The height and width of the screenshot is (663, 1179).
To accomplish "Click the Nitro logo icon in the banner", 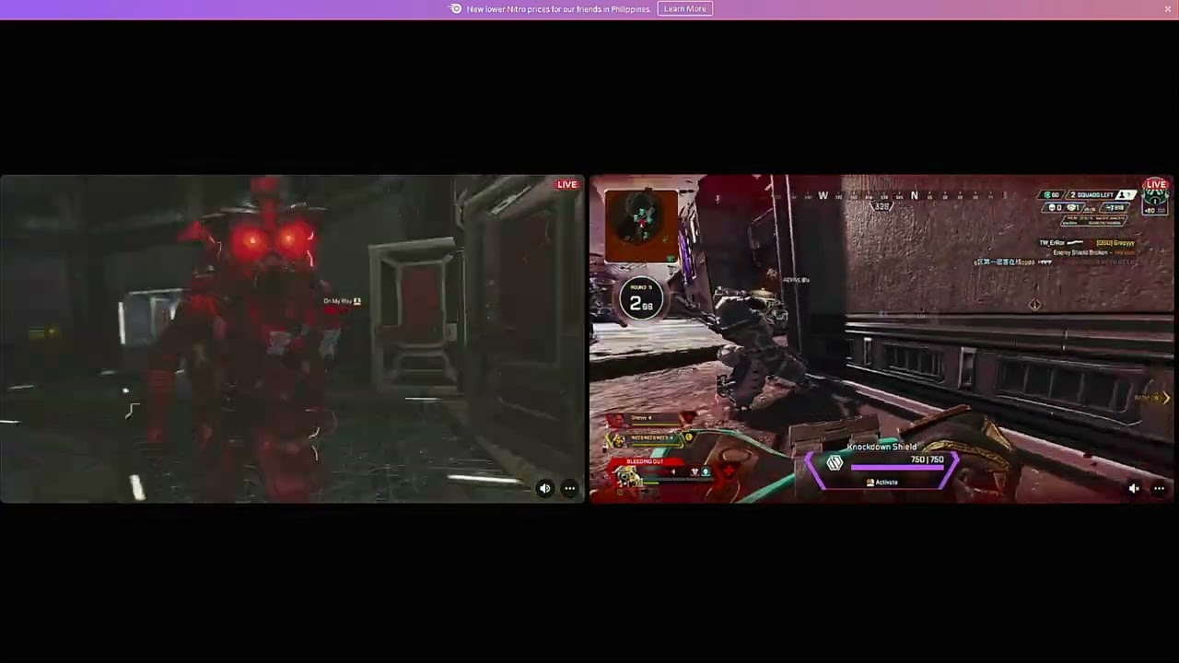I will [x=455, y=9].
